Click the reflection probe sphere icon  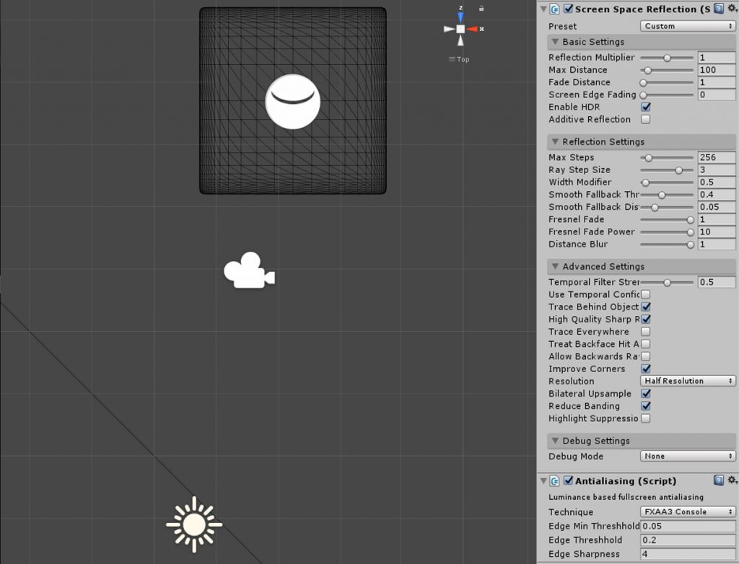(292, 102)
